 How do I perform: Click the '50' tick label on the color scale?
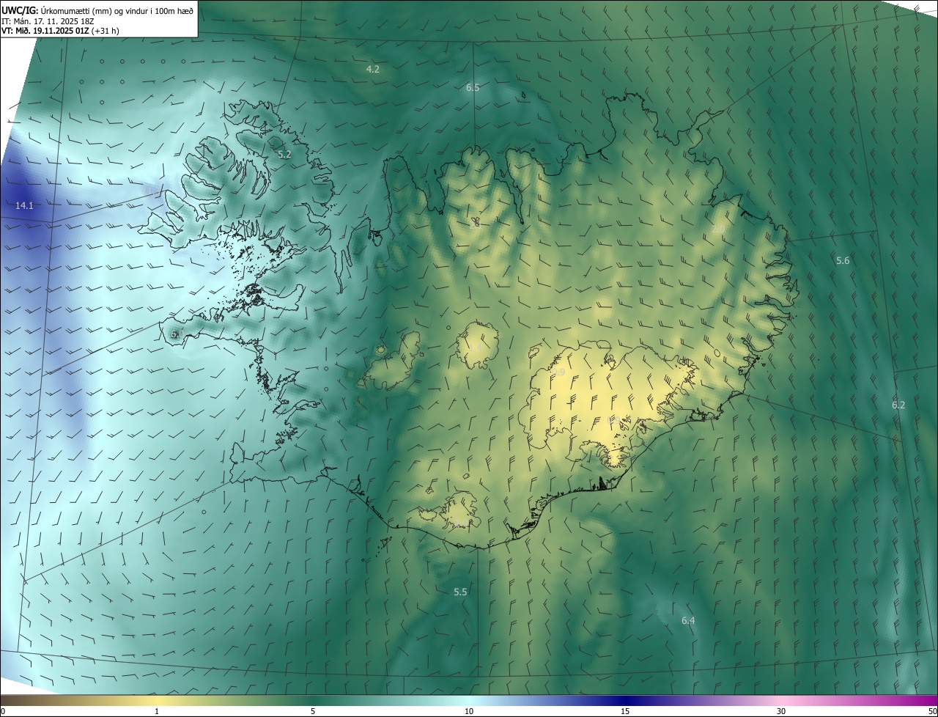[x=931, y=711]
